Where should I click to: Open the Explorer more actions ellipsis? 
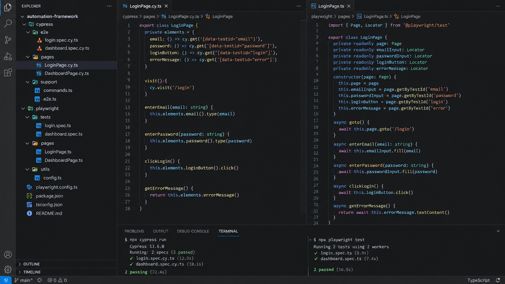click(x=109, y=6)
